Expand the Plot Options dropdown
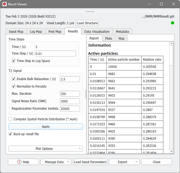This screenshot has height=173, width=180. (x=46, y=149)
